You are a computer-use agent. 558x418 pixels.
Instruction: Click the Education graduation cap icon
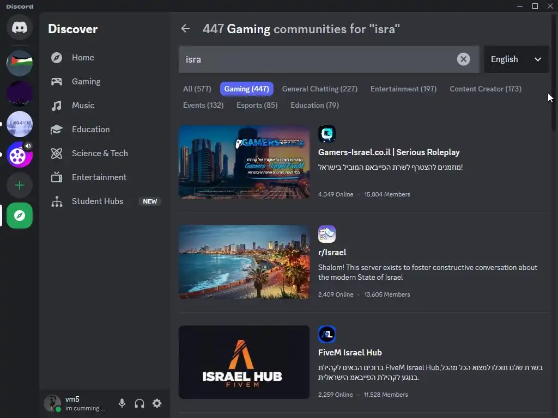(57, 130)
